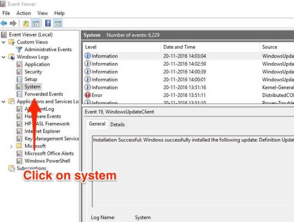The height and width of the screenshot is (222, 294).
Task: Sort by Date and Time column header
Action: 210,47
